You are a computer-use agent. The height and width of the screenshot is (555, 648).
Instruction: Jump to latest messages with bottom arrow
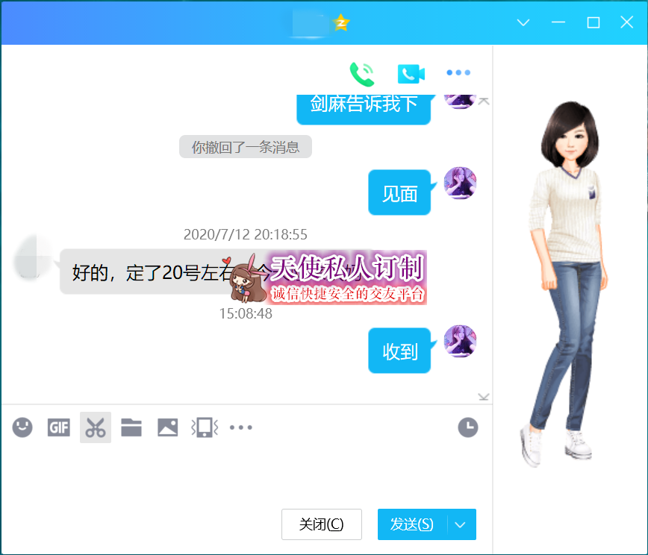point(484,397)
